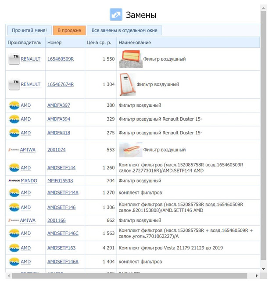Open part number AMDSETF144
Viewport: 272px width, 281px height.
click(61, 168)
